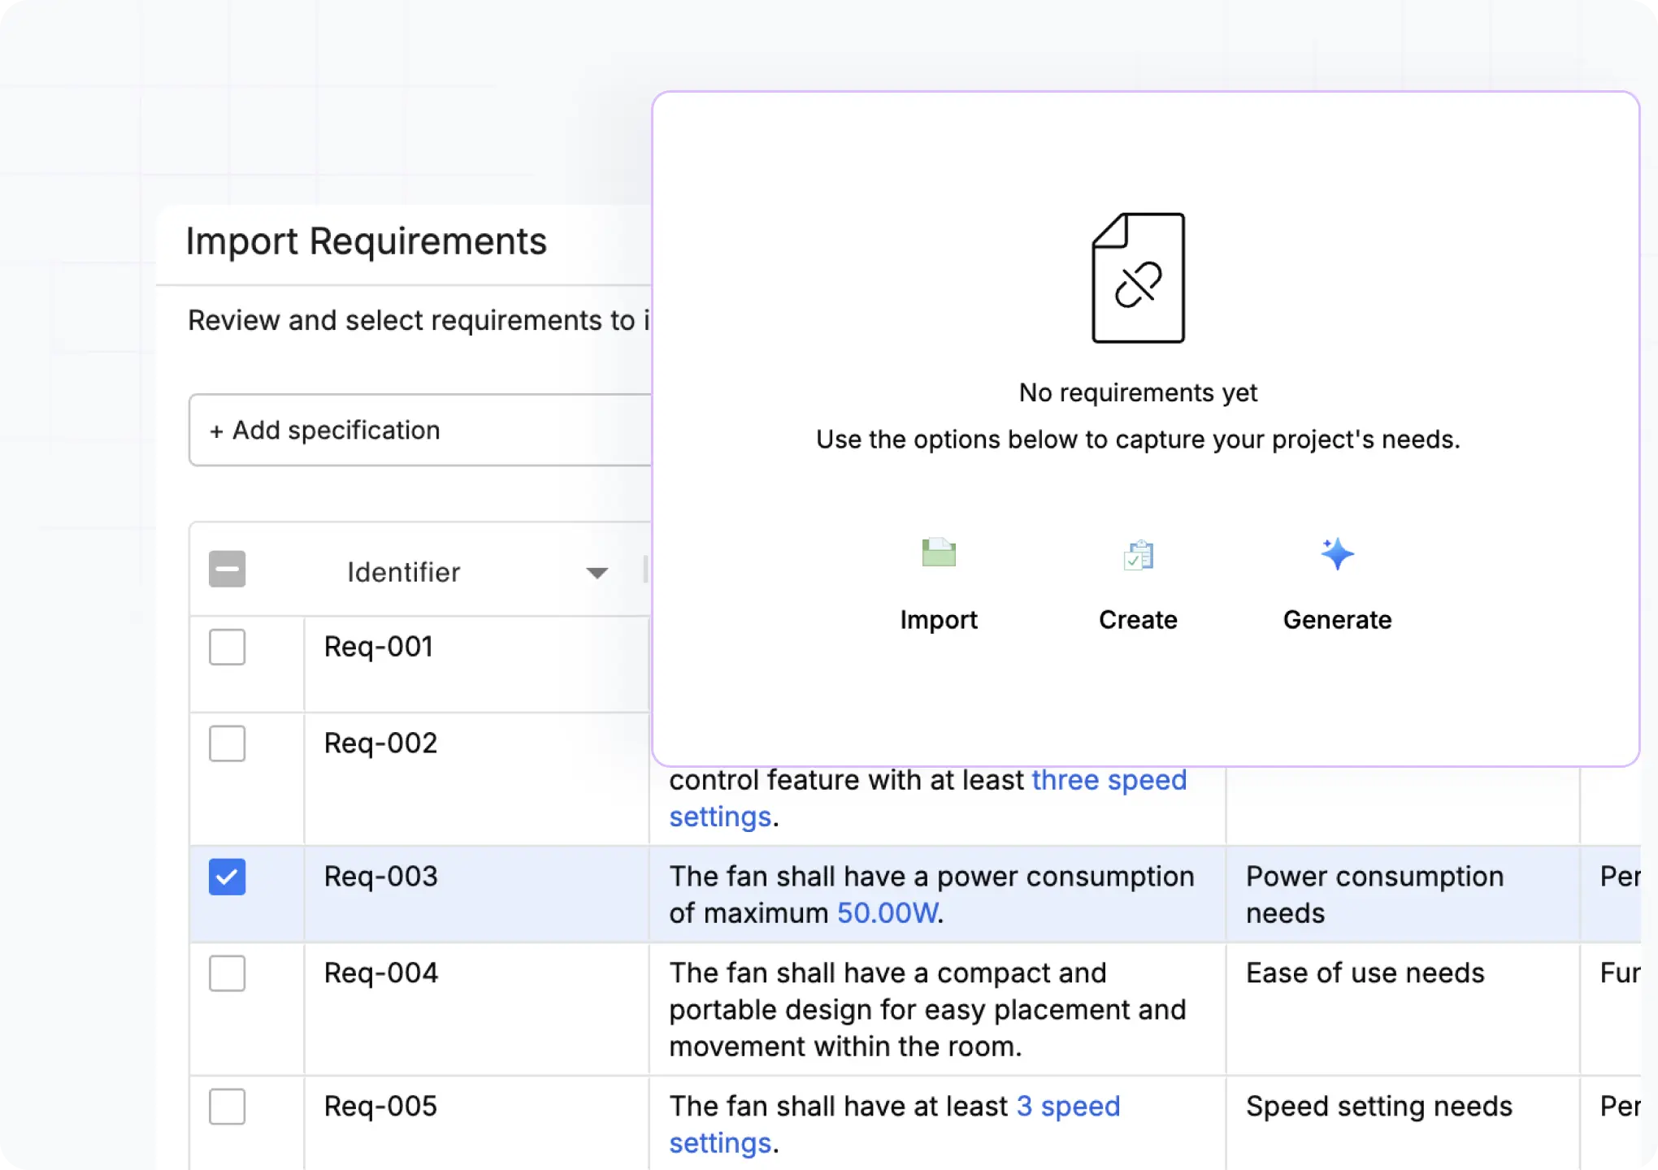
Task: Open the Identifier column dropdown arrow
Action: [597, 573]
